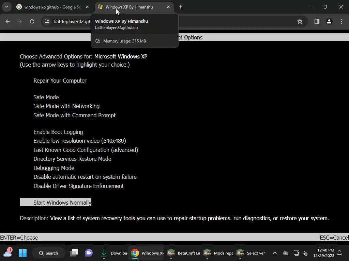The height and width of the screenshot is (261, 349).
Task: Switch to the windows xp github Google tab
Action: [52, 7]
